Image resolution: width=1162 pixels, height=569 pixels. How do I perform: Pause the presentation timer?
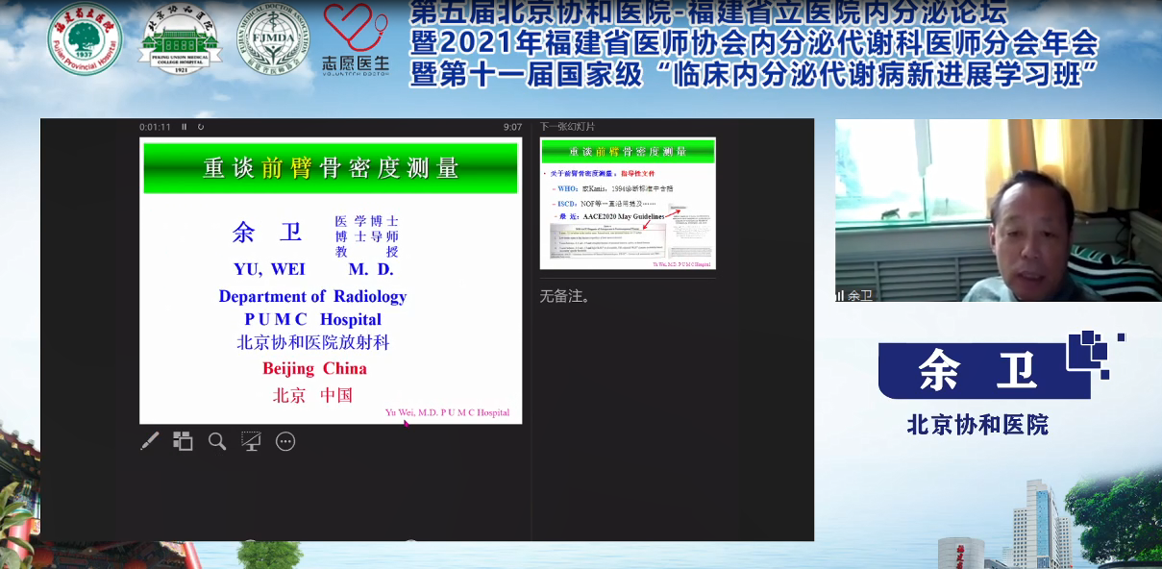(x=185, y=127)
